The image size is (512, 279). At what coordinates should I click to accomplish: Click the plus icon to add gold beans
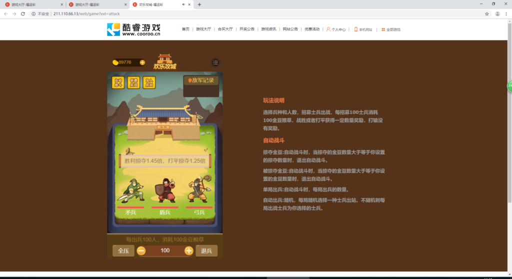pos(142,62)
